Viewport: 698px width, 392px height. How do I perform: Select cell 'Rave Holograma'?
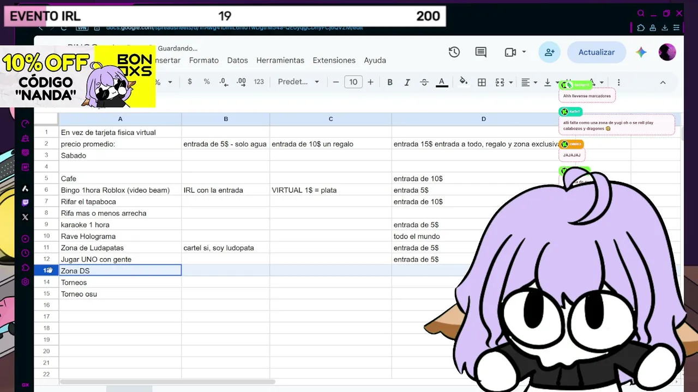pos(120,236)
